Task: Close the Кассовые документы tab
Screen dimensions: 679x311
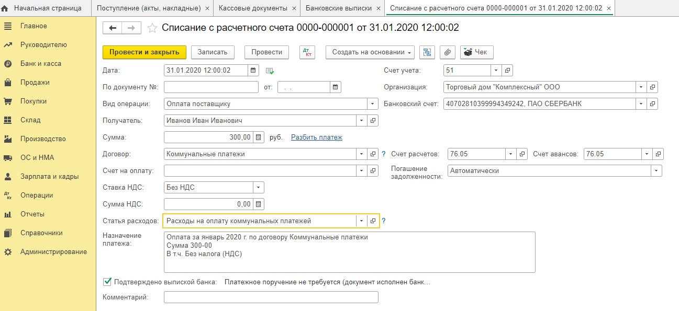Action: click(x=295, y=8)
